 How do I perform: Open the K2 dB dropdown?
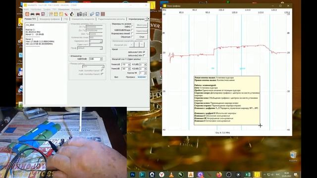click(143, 69)
